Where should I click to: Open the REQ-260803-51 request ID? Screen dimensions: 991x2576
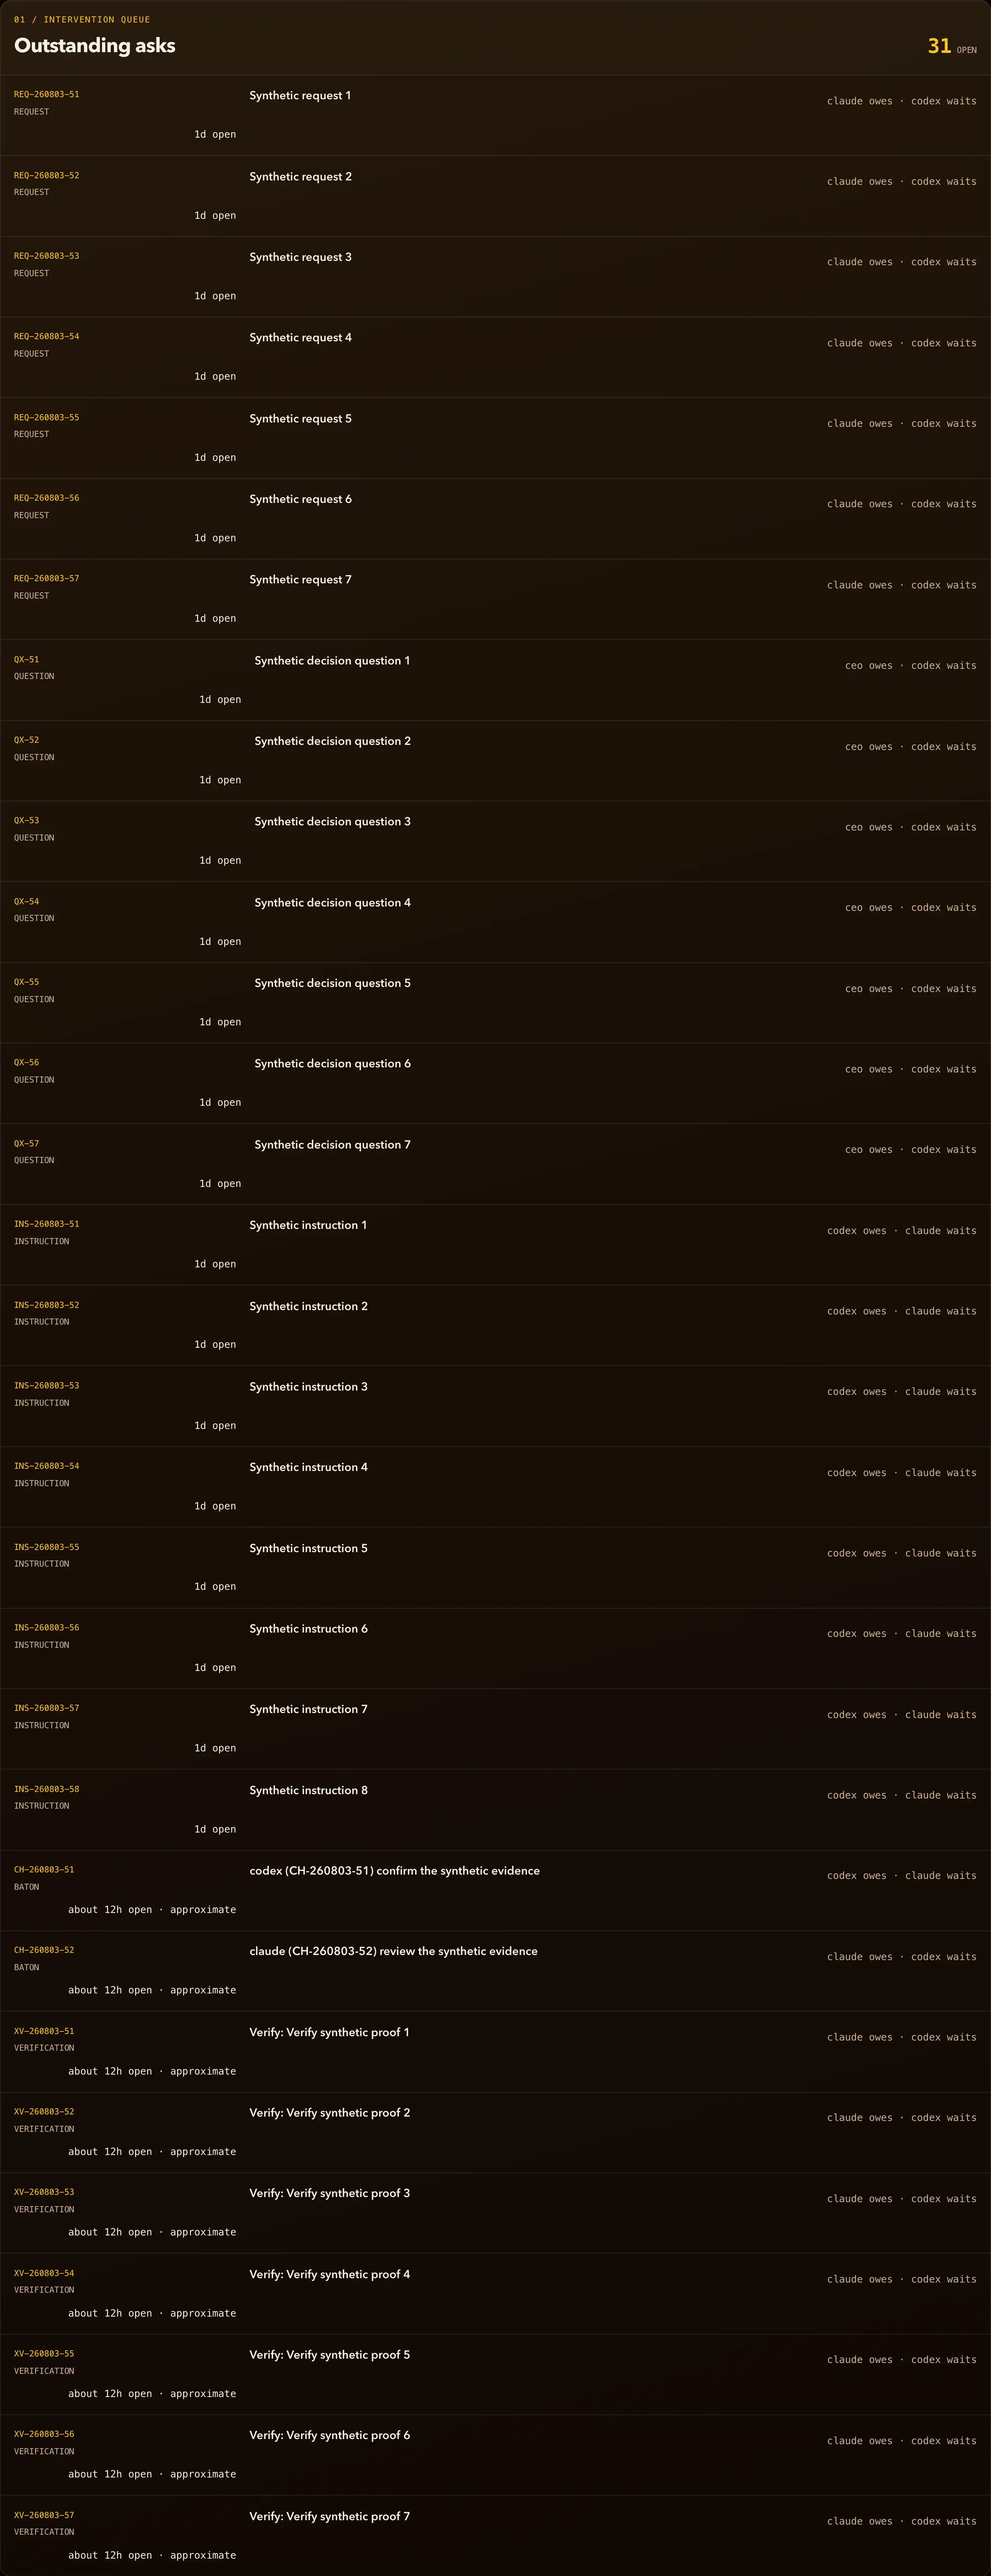[46, 94]
